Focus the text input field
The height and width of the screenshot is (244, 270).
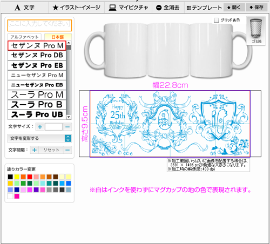39,25
